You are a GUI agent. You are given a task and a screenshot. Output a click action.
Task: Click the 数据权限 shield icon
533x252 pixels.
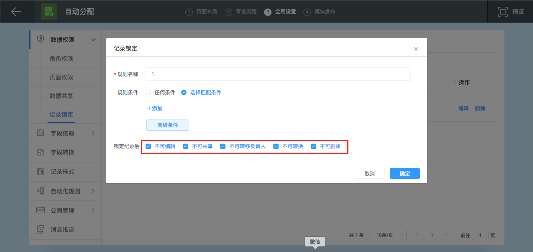coord(41,39)
